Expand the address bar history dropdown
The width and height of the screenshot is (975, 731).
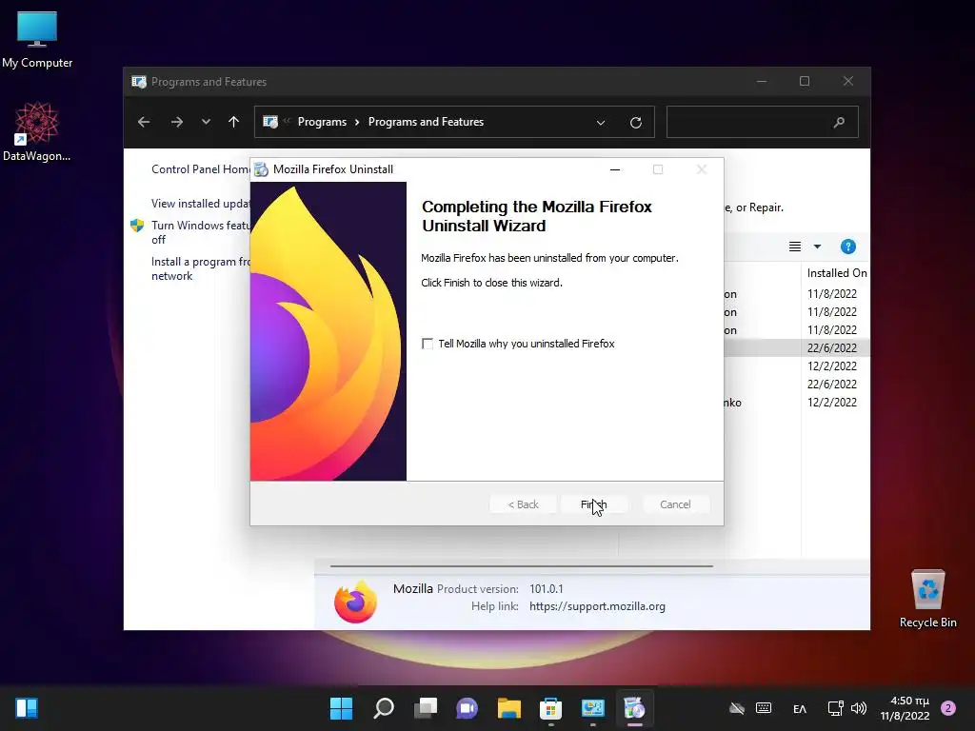tap(601, 123)
